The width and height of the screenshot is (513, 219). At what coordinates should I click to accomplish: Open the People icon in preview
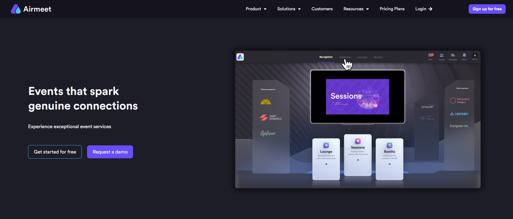tap(442, 57)
